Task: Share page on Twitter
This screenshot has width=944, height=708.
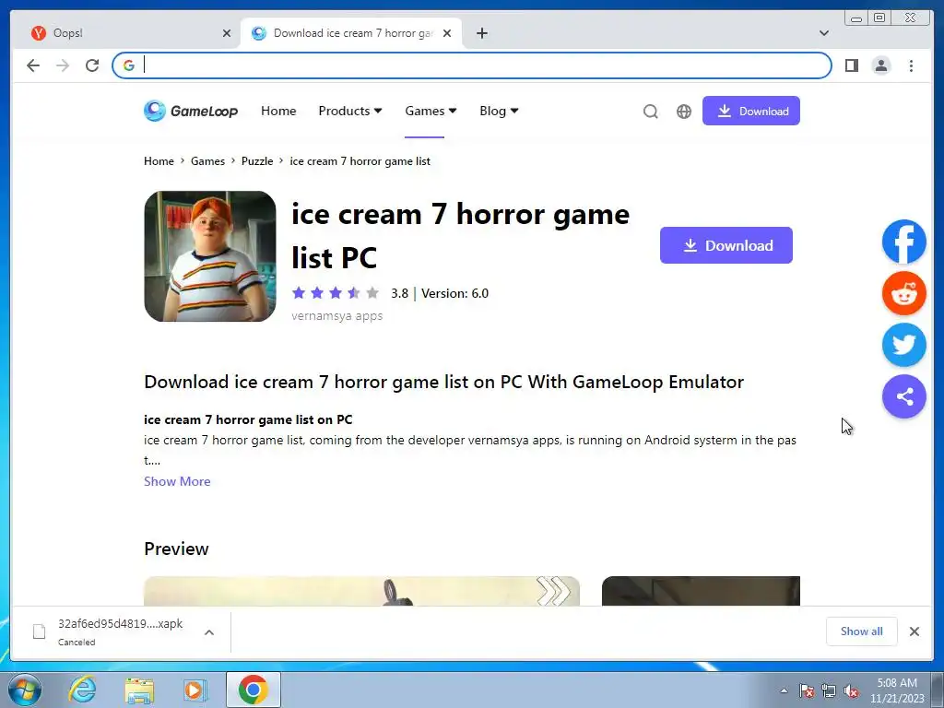Action: pyautogui.click(x=903, y=345)
